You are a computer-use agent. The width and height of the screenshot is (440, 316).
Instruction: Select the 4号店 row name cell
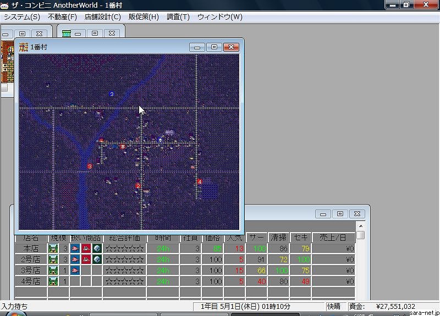(31, 281)
